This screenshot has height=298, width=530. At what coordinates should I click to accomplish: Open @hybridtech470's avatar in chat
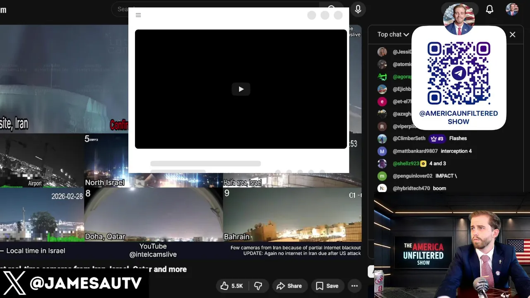(x=382, y=188)
